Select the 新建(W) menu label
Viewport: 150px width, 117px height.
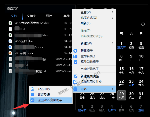pos(86,43)
